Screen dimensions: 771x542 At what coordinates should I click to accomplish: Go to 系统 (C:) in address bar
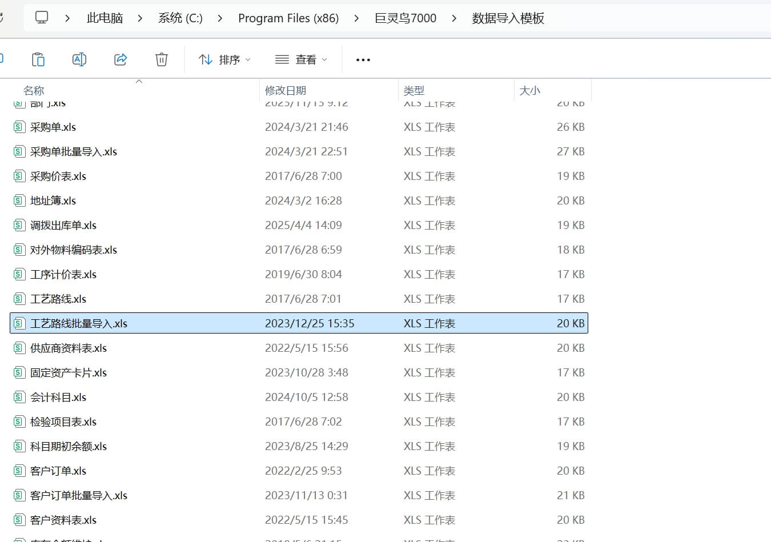[180, 18]
